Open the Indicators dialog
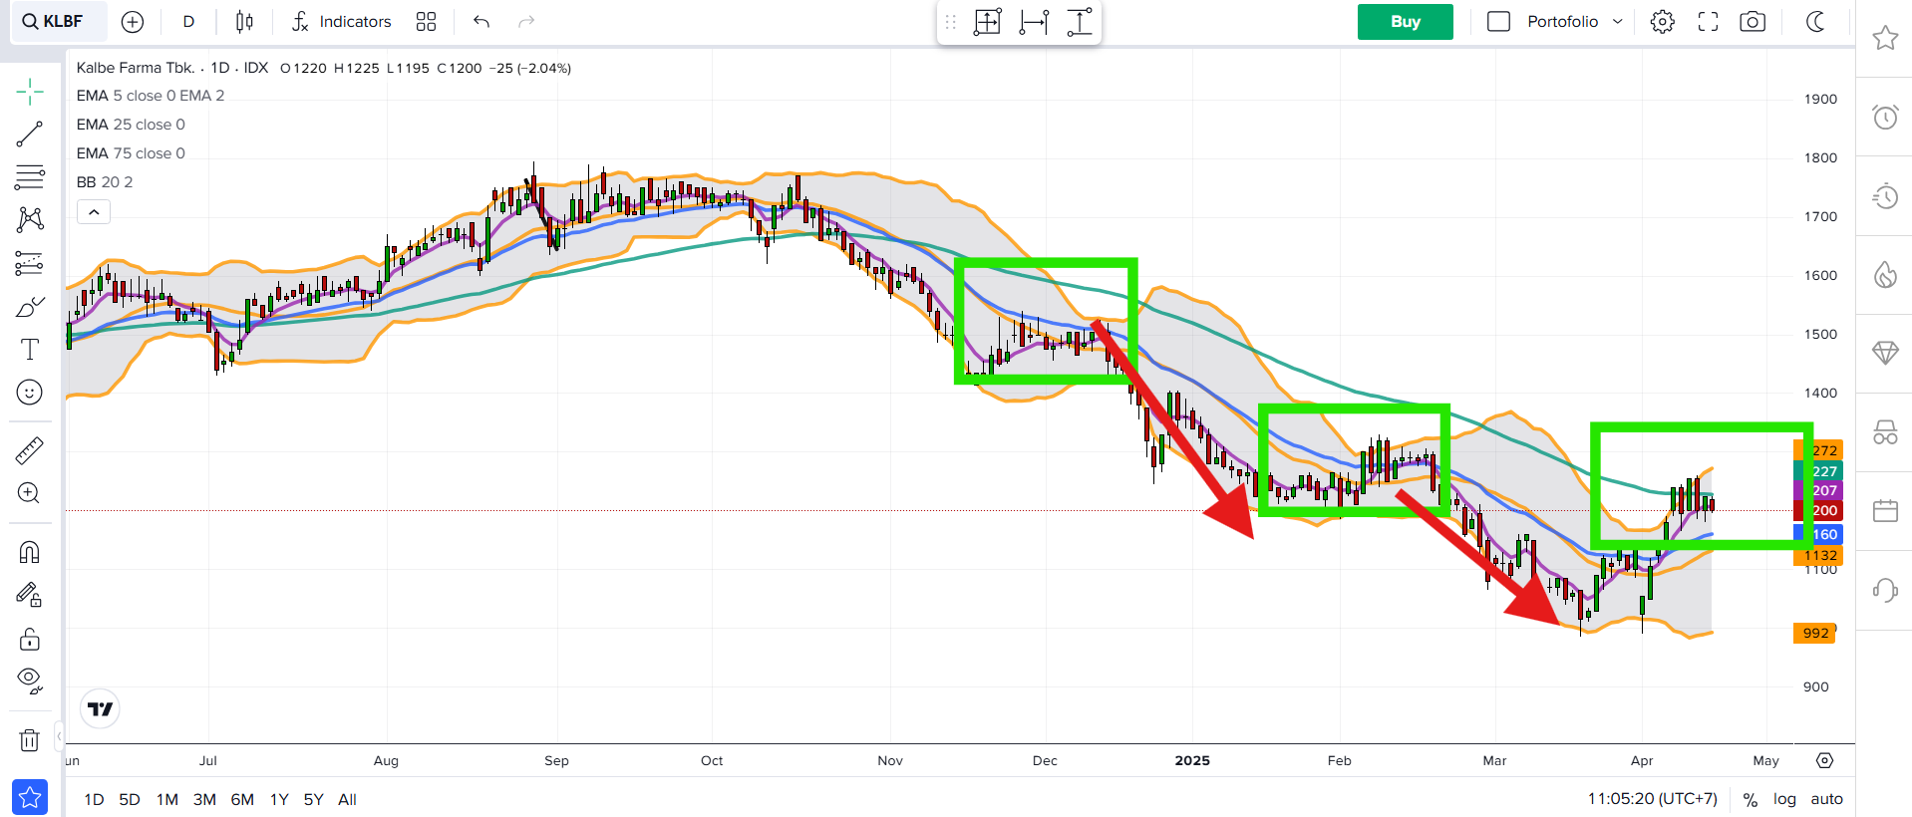1912x817 pixels. click(342, 22)
